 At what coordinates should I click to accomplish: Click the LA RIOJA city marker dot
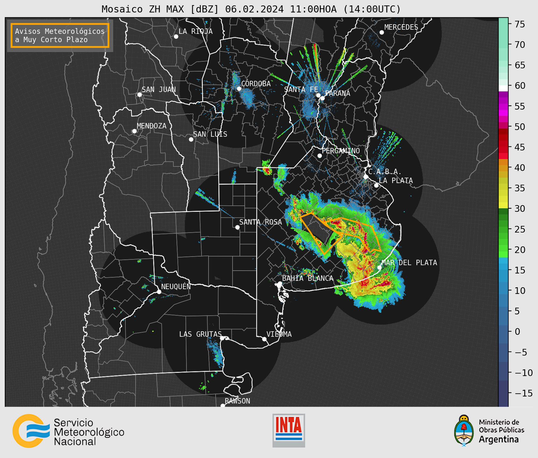click(176, 37)
